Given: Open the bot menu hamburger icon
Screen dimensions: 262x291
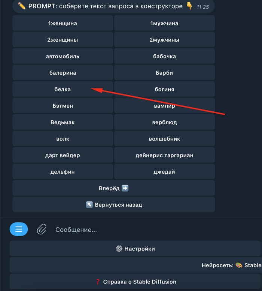Looking at the screenshot, I should pos(19,229).
